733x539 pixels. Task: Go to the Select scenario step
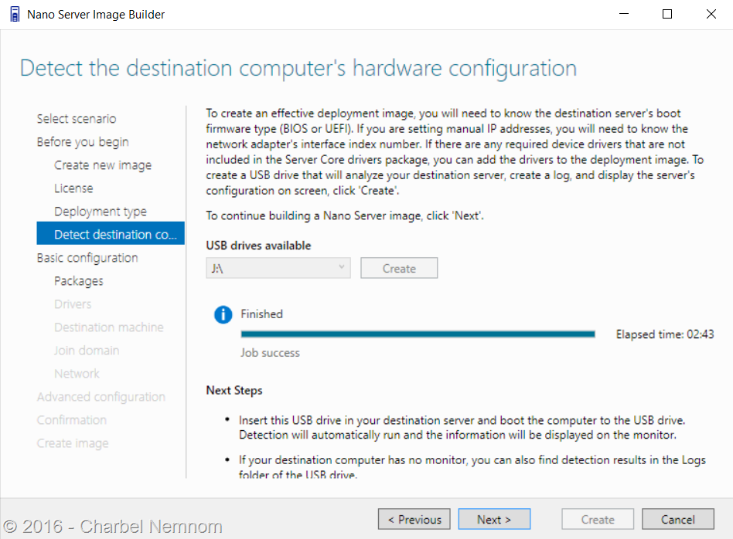click(x=77, y=119)
